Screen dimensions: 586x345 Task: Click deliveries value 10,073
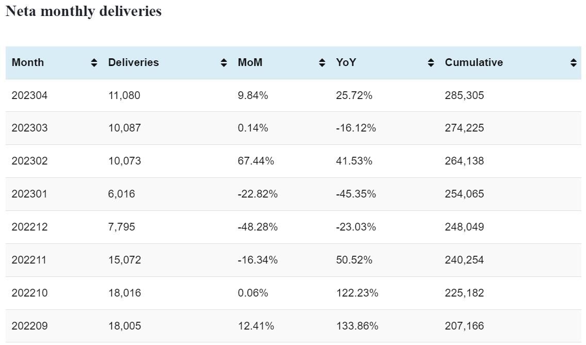pos(124,161)
